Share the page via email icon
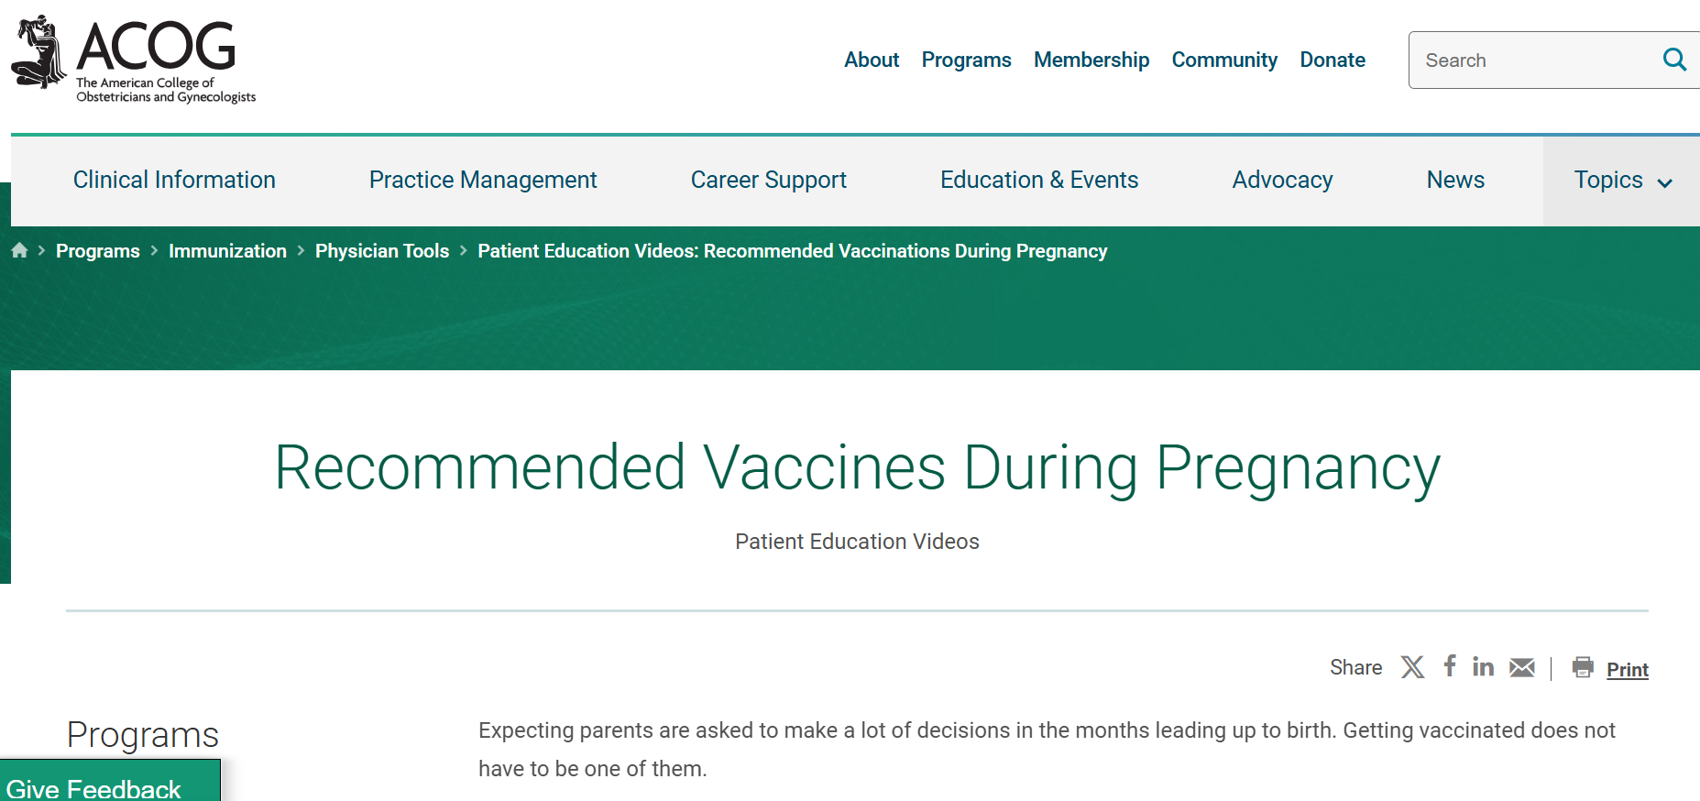 pyautogui.click(x=1522, y=667)
